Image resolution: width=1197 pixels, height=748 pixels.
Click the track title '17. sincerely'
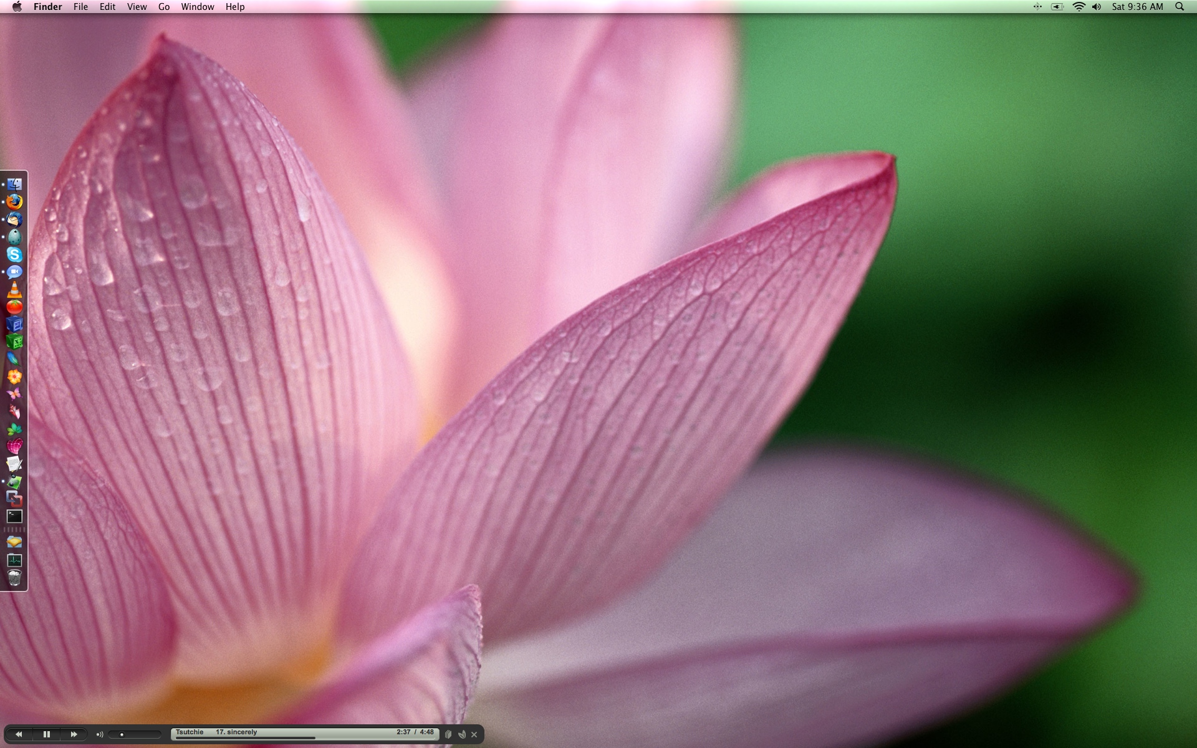click(x=236, y=732)
